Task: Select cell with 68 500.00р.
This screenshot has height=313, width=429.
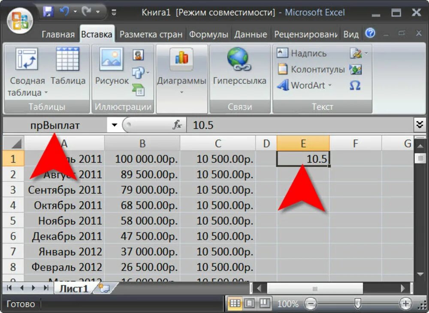Action: (x=142, y=205)
